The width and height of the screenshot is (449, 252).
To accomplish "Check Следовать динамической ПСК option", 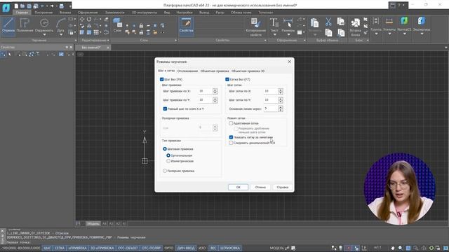I will [x=231, y=143].
